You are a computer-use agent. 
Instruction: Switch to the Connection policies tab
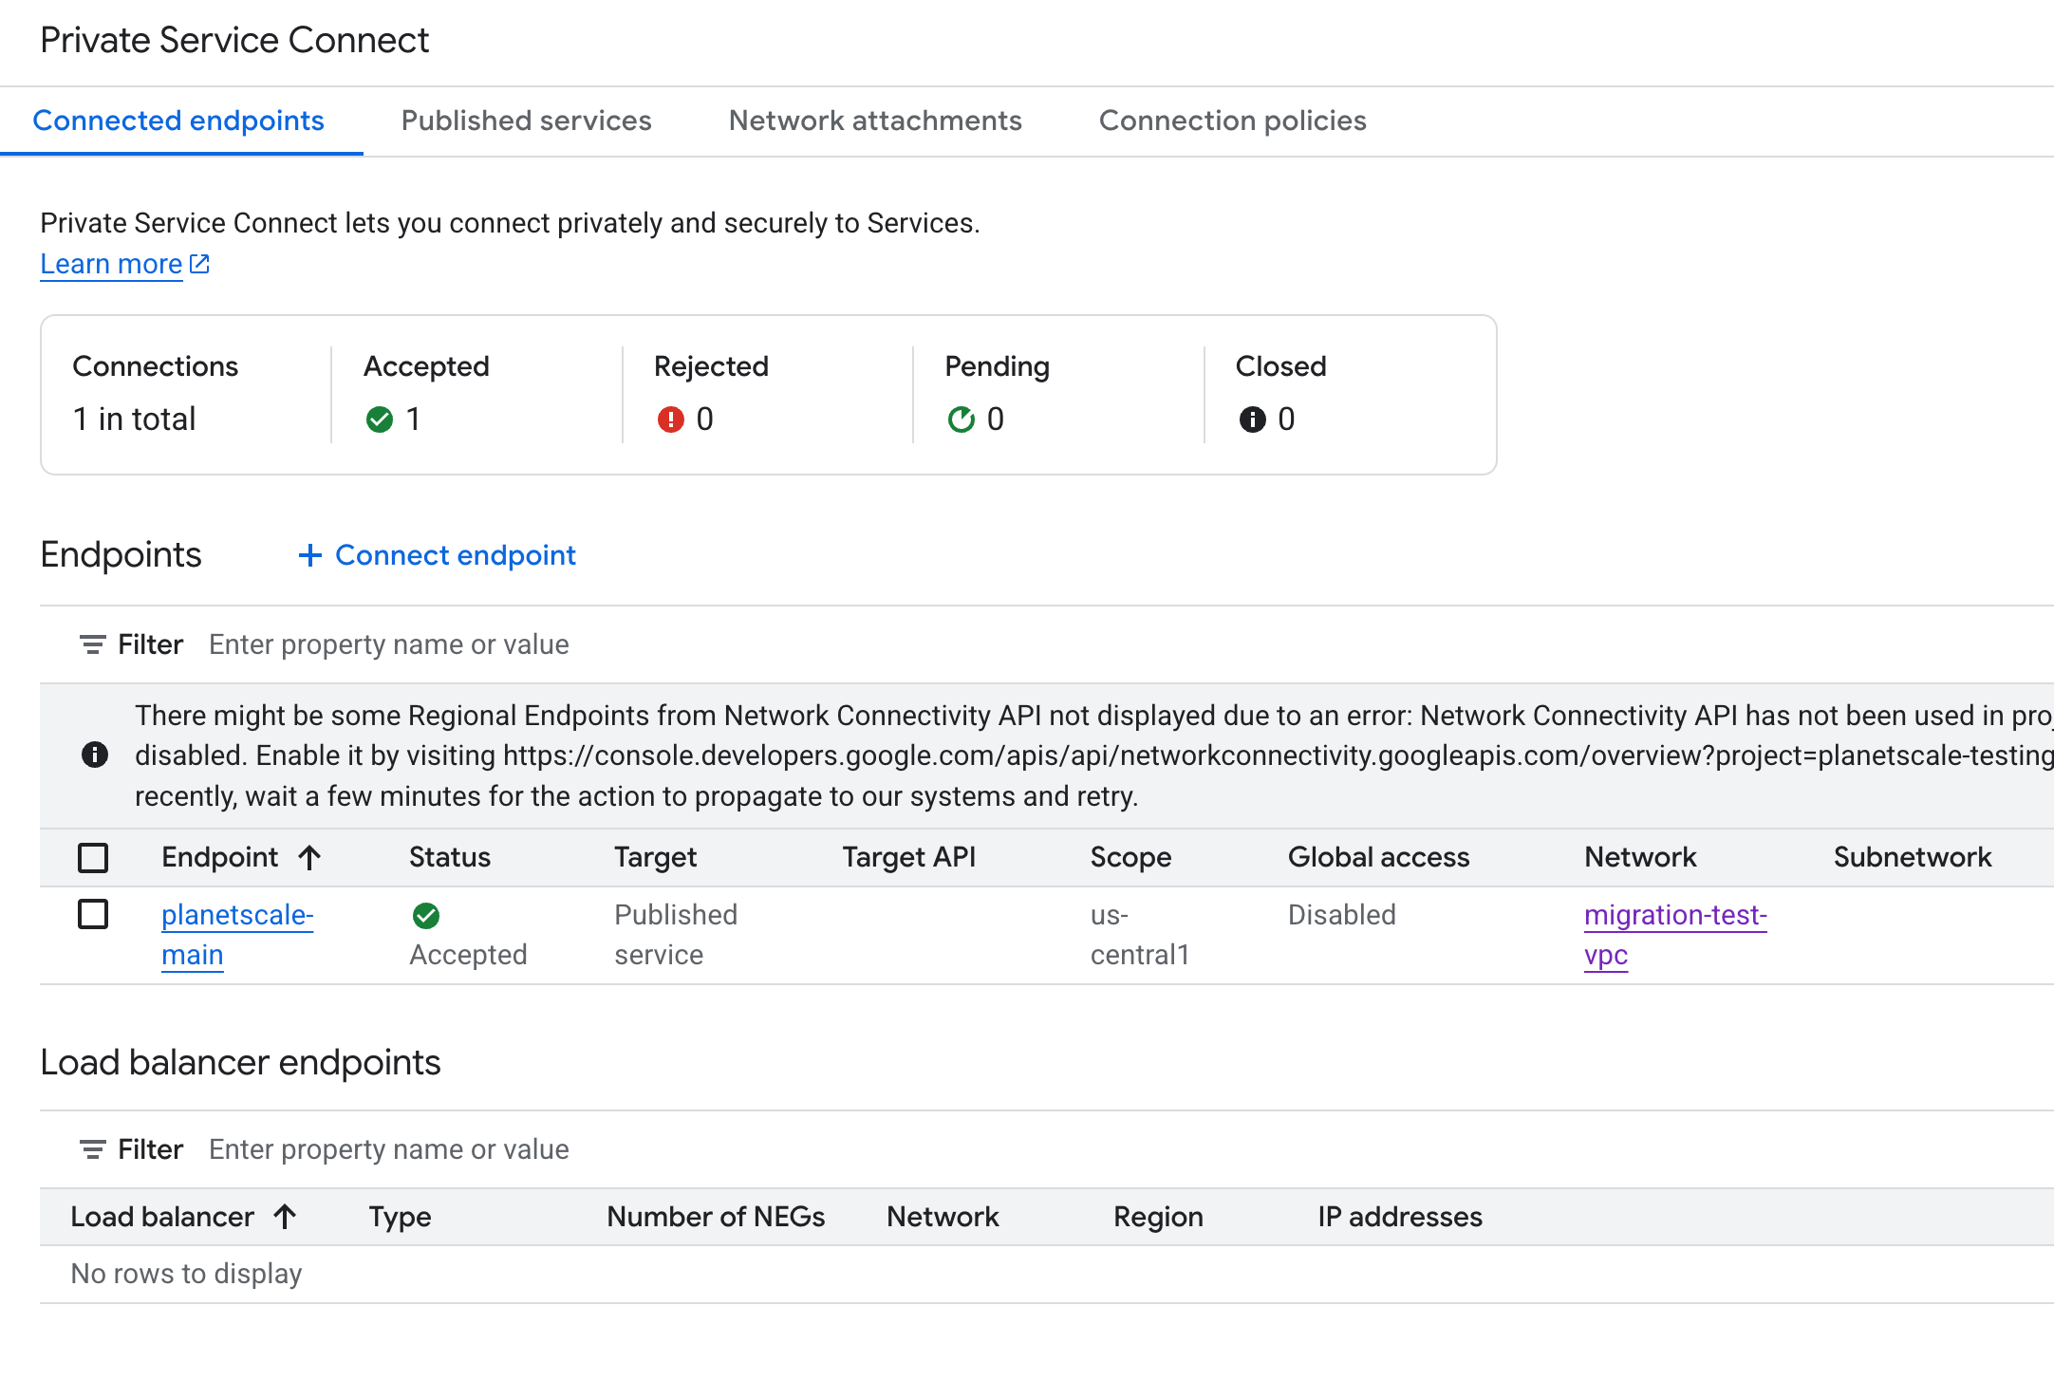[x=1232, y=121]
